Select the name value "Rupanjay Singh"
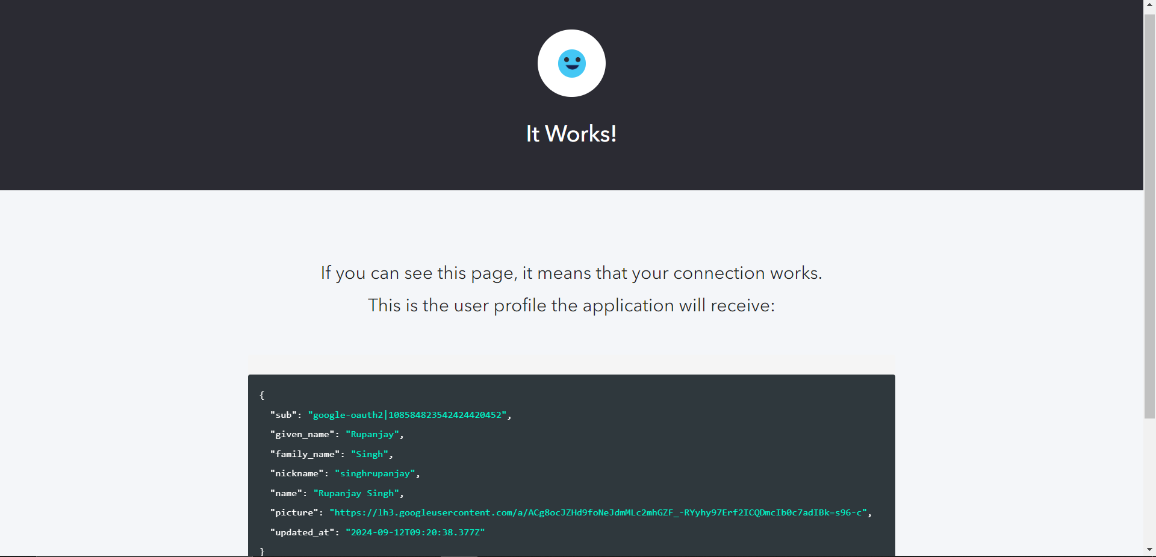This screenshot has width=1156, height=557. tap(358, 493)
